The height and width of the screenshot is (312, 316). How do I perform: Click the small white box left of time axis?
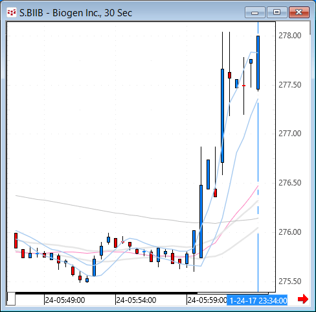[x=11, y=299]
